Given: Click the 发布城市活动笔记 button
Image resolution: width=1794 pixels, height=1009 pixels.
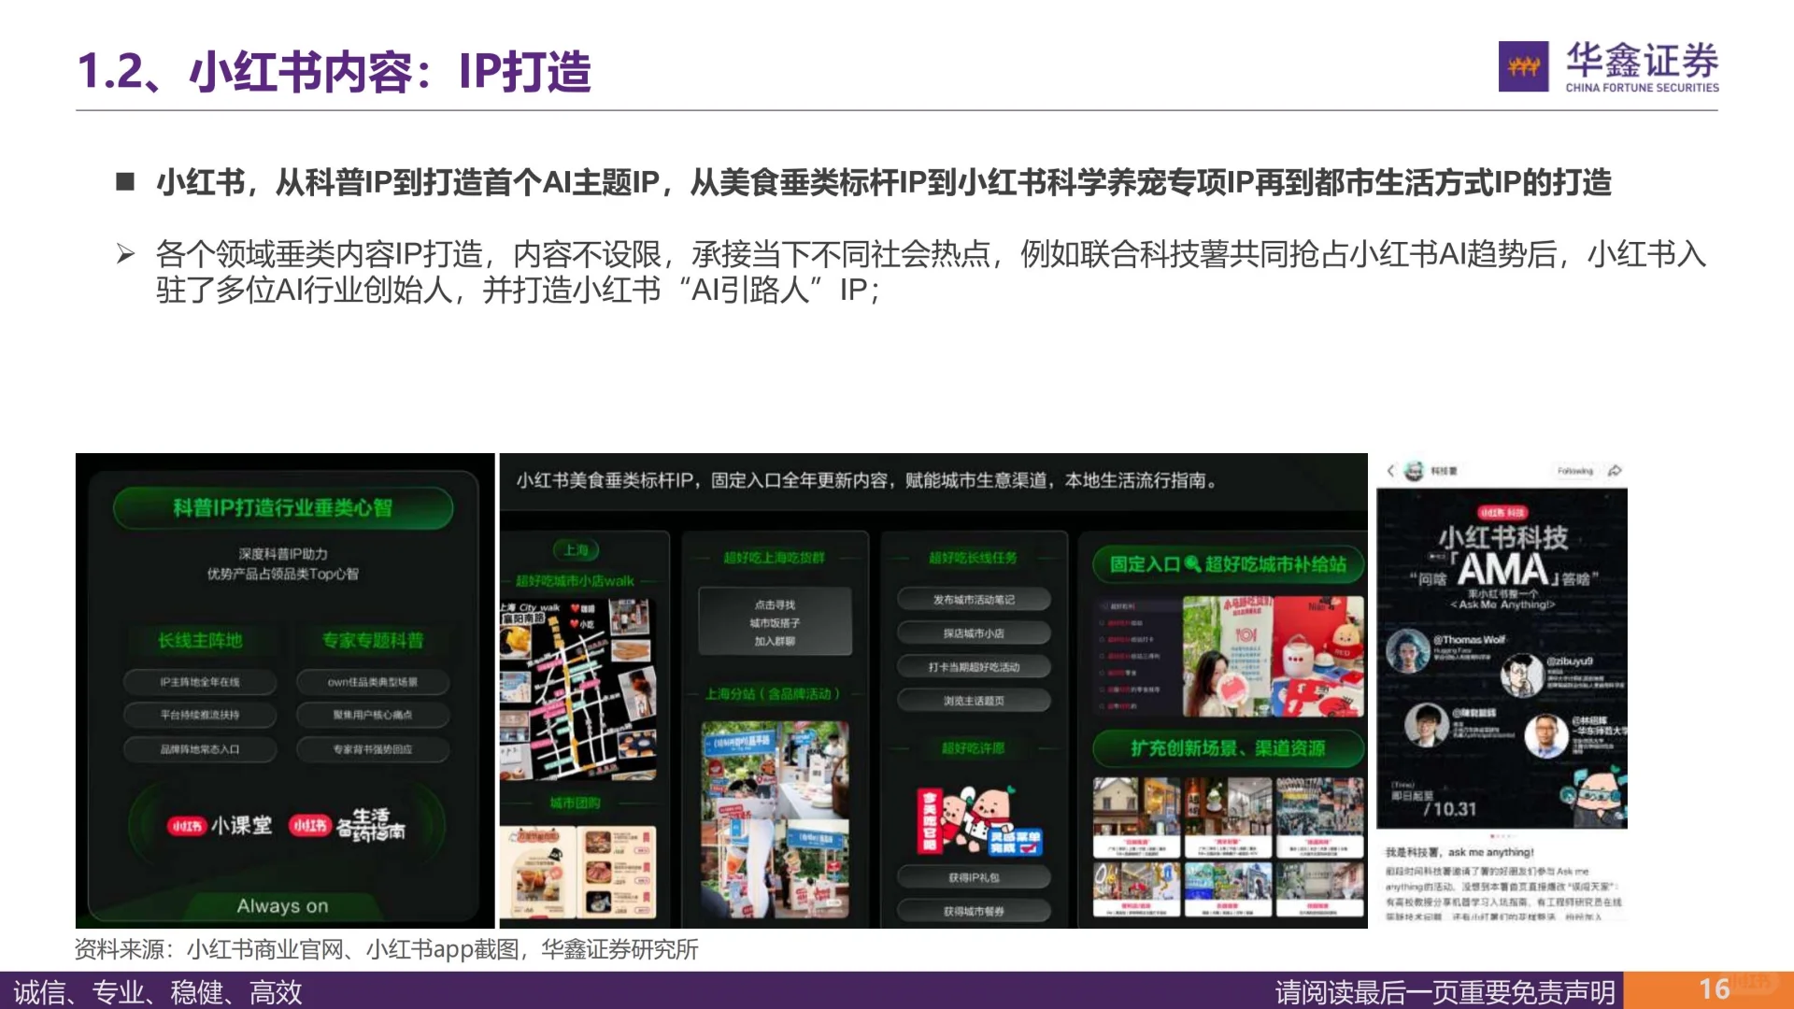Looking at the screenshot, I should 974,599.
